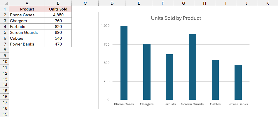278x117 pixels.
Task: Select the Phone Cases bar in chart
Action: tap(124, 63)
